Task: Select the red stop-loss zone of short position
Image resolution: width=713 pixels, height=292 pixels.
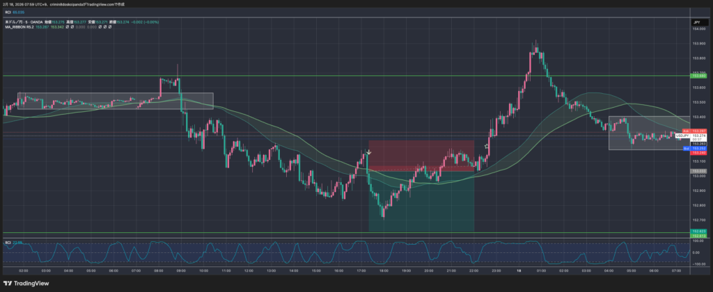Action: (421, 154)
